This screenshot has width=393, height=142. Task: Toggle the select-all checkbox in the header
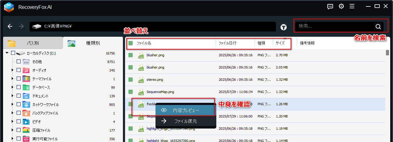click(131, 43)
